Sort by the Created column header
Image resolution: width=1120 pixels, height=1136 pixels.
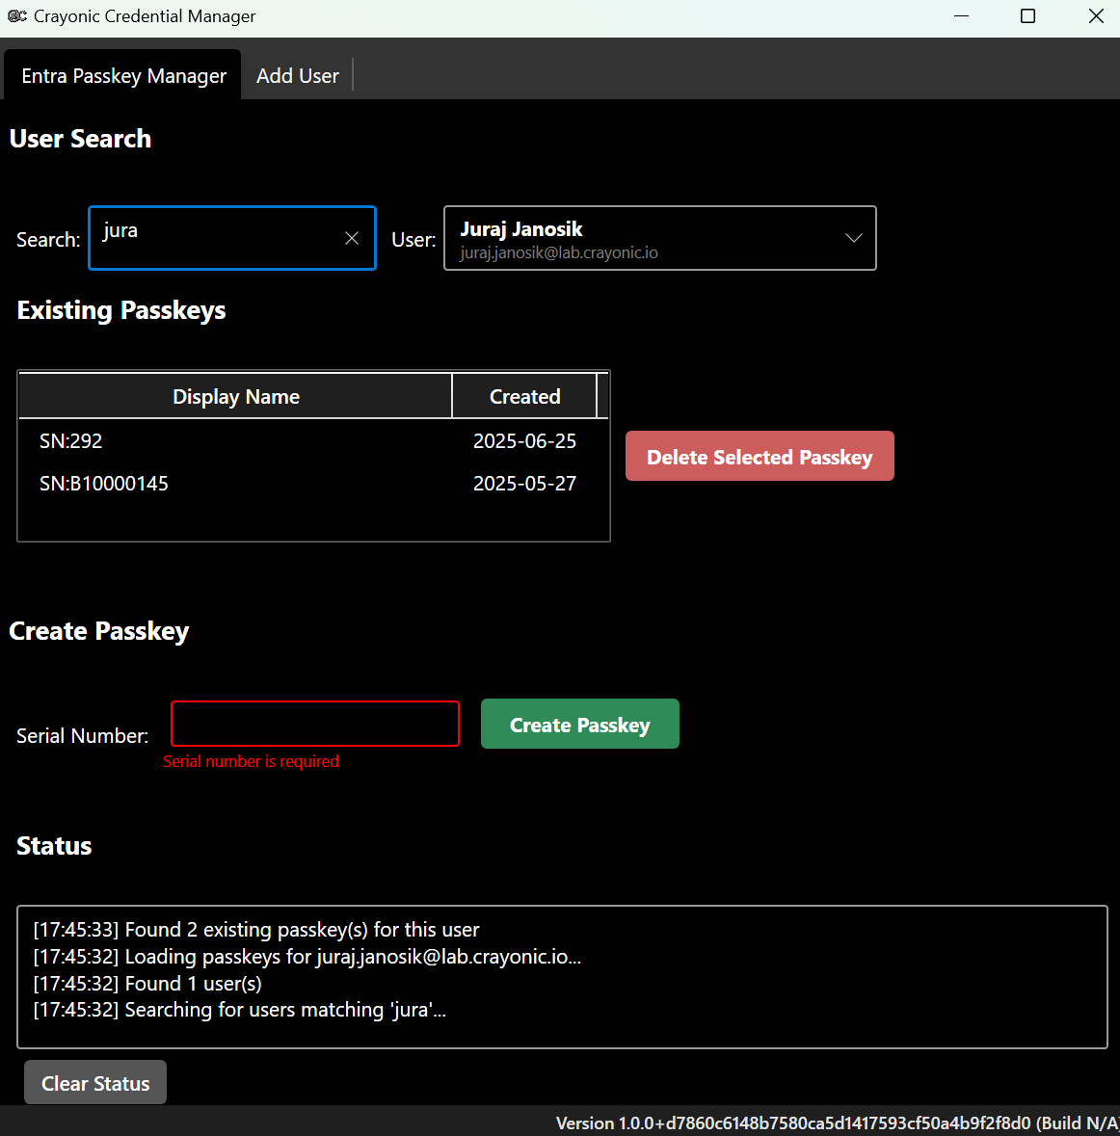click(x=524, y=397)
